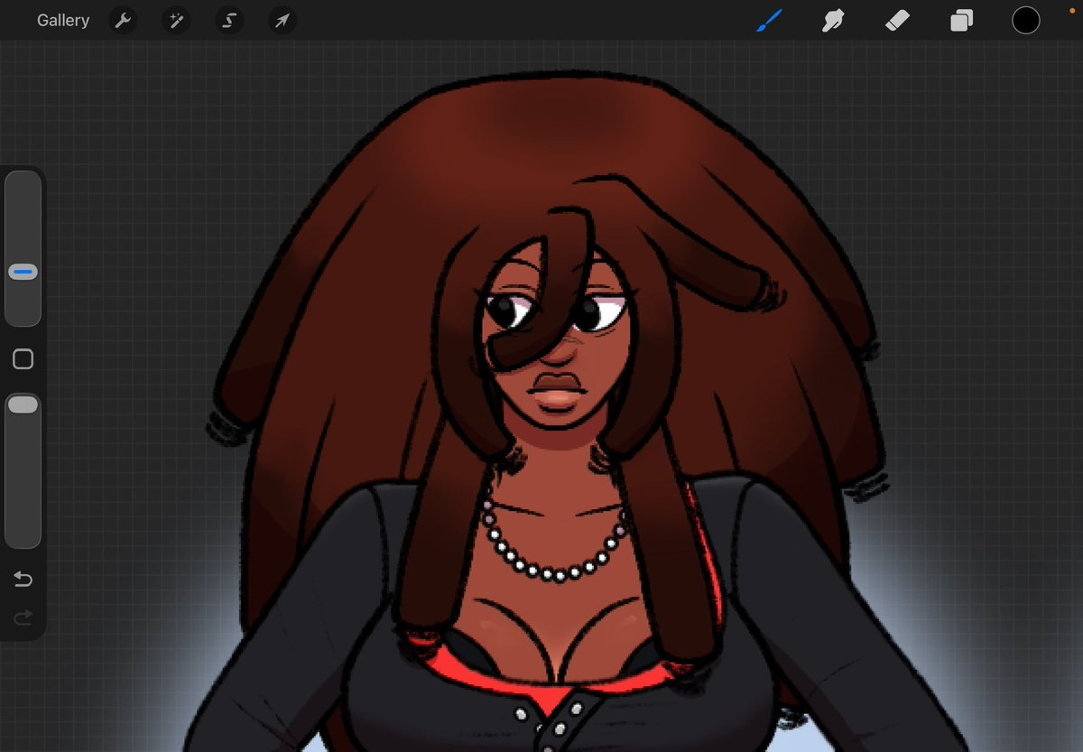Open the Actions wrench menu
Viewport: 1083px width, 752px height.
[123, 20]
